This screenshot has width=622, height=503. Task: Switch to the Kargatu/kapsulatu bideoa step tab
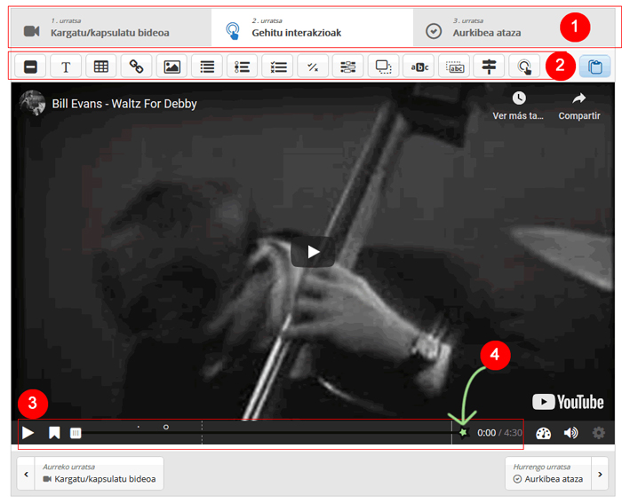point(110,28)
